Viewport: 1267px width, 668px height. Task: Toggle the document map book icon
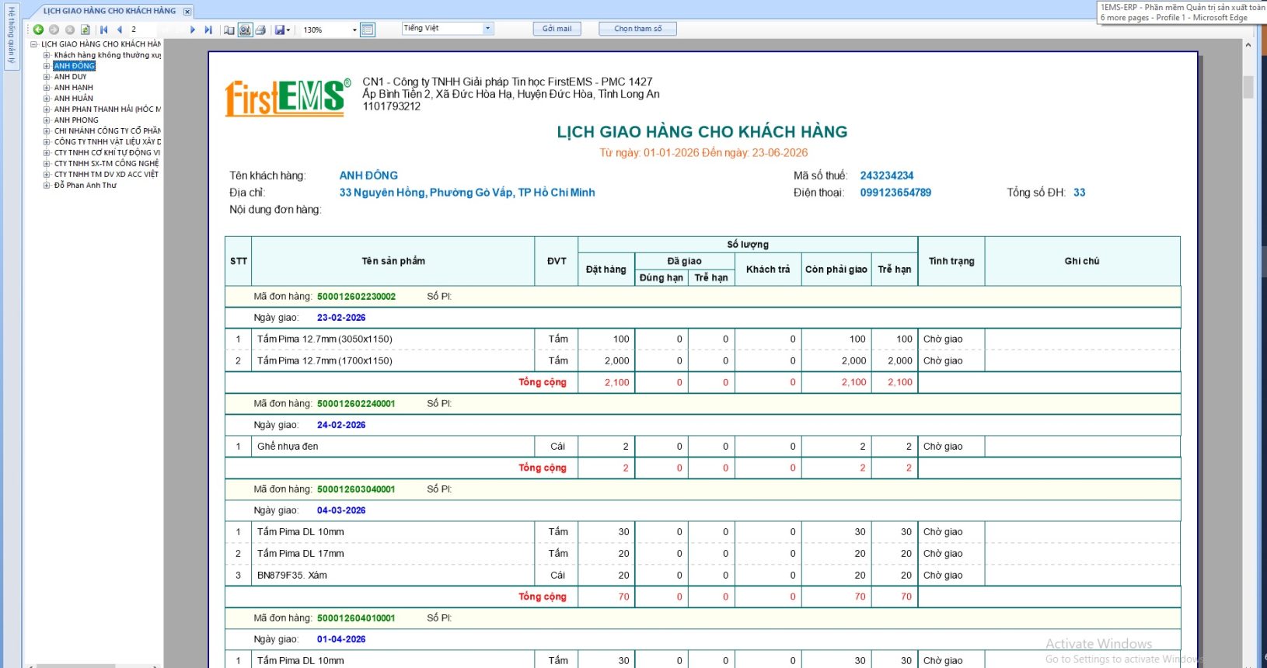(x=229, y=30)
